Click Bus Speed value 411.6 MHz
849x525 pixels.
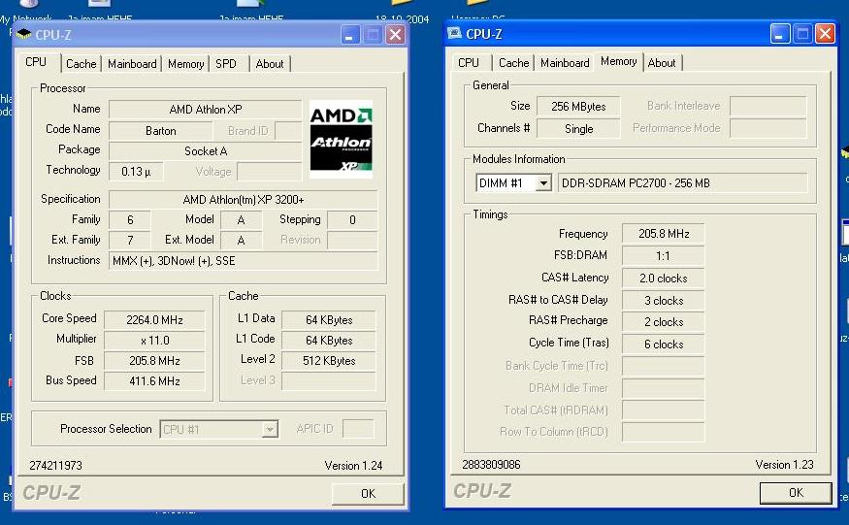point(154,380)
